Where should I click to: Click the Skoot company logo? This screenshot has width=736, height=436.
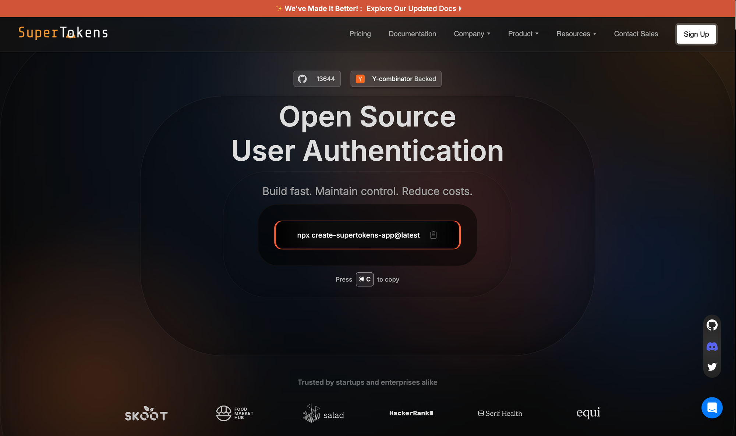[146, 414]
